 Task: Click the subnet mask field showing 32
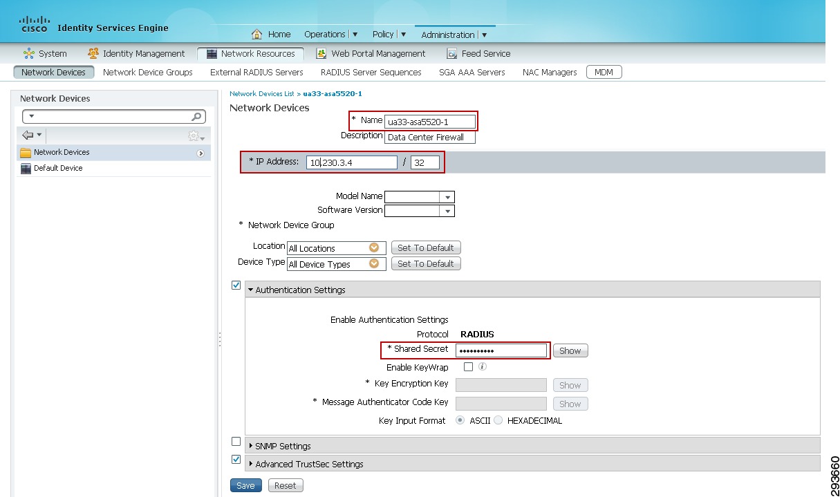click(x=426, y=162)
